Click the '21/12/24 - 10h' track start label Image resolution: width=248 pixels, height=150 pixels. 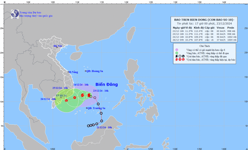104,127
